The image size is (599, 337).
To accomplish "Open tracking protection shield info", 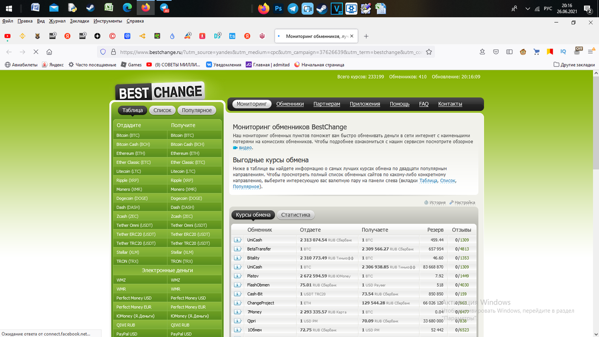I will (x=103, y=51).
